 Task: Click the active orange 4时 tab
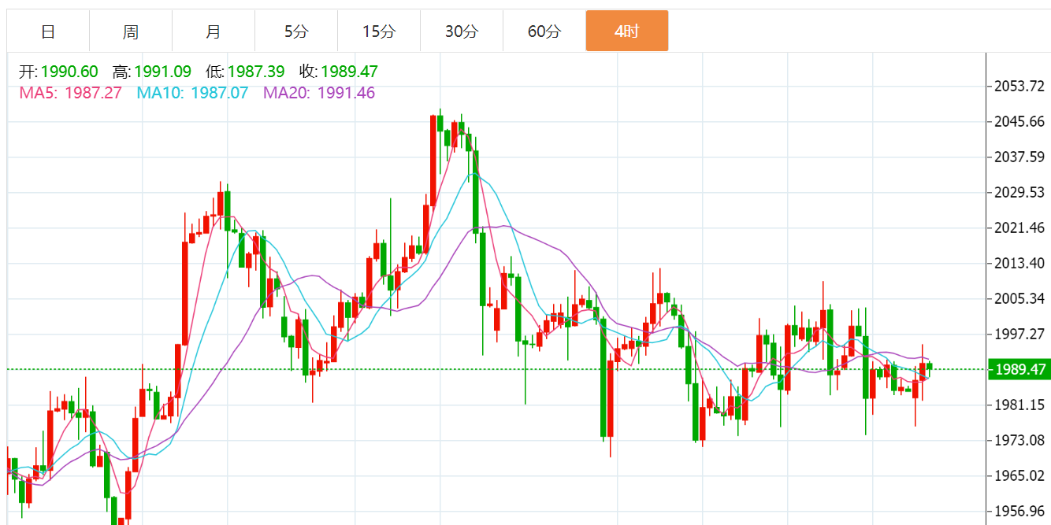click(627, 31)
